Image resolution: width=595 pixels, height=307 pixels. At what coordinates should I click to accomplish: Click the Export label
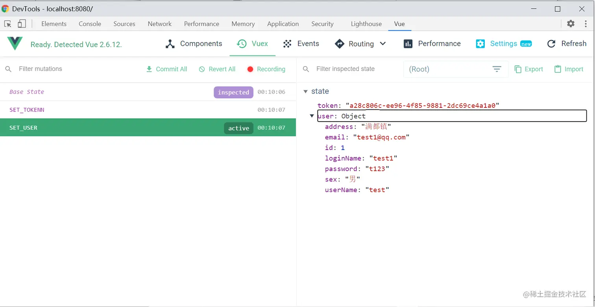pos(534,69)
